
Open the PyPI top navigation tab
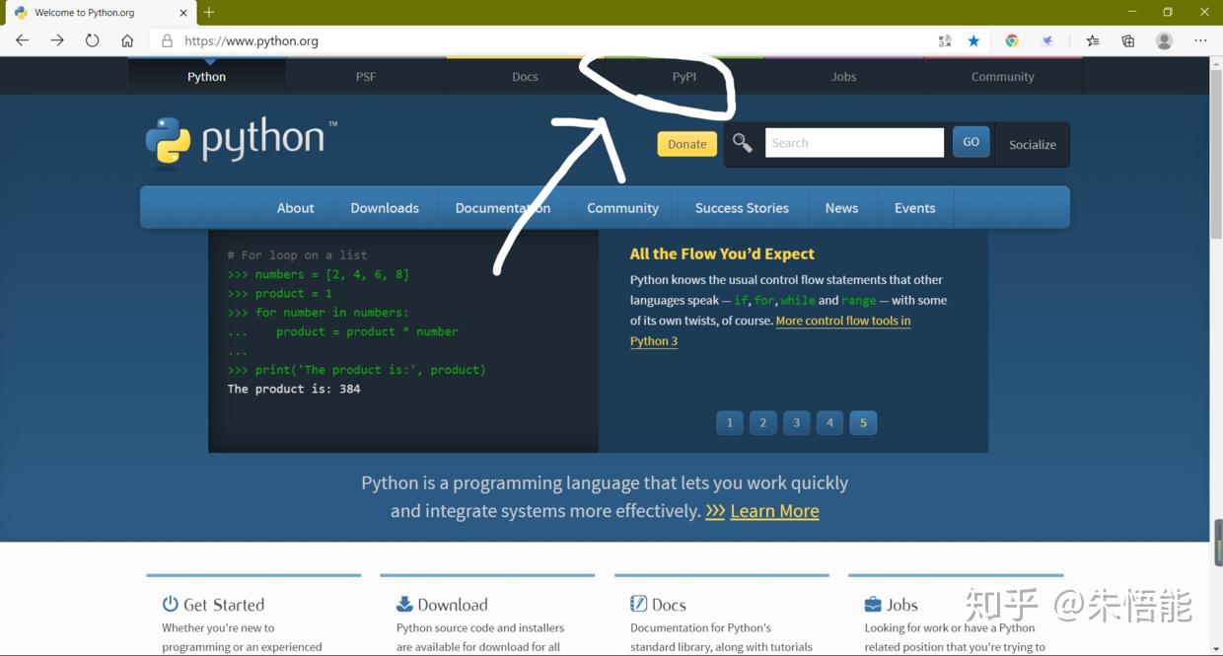684,76
